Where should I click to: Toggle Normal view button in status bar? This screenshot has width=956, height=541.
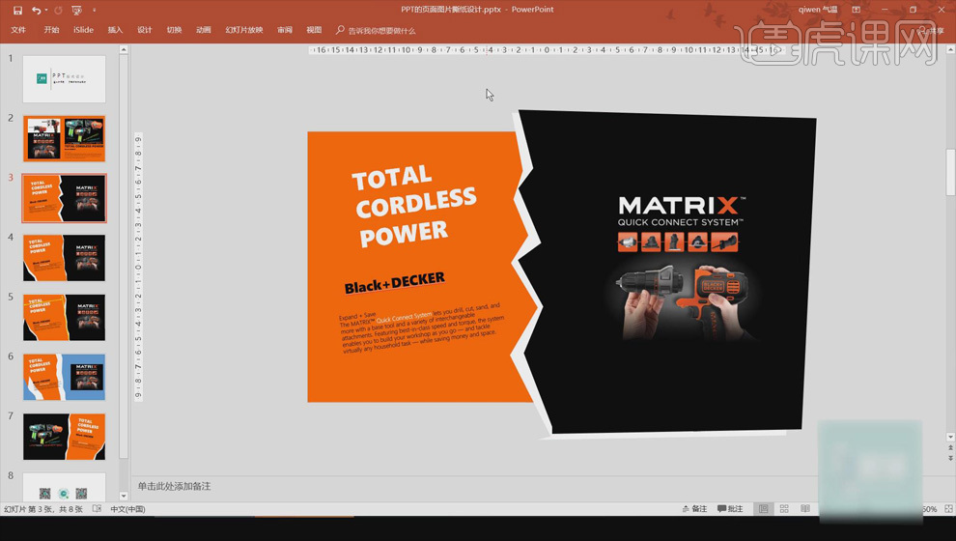[x=763, y=509]
